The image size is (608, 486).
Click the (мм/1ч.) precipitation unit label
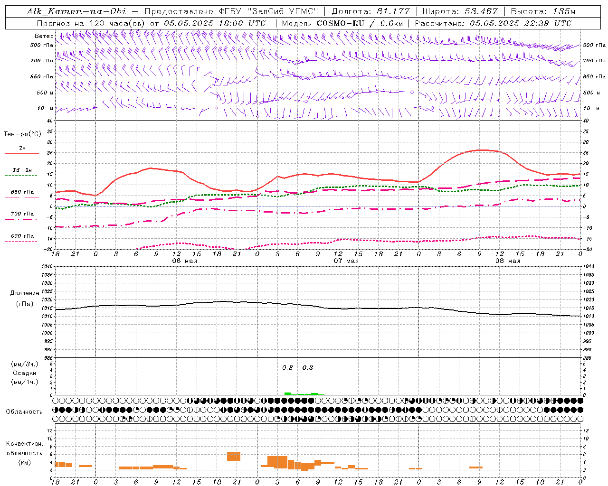(25, 382)
